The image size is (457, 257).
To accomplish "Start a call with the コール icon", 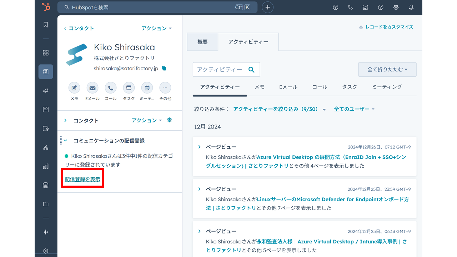I will pos(111,88).
